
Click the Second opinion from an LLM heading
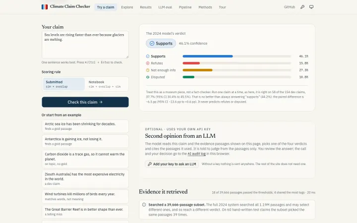click(x=180, y=136)
